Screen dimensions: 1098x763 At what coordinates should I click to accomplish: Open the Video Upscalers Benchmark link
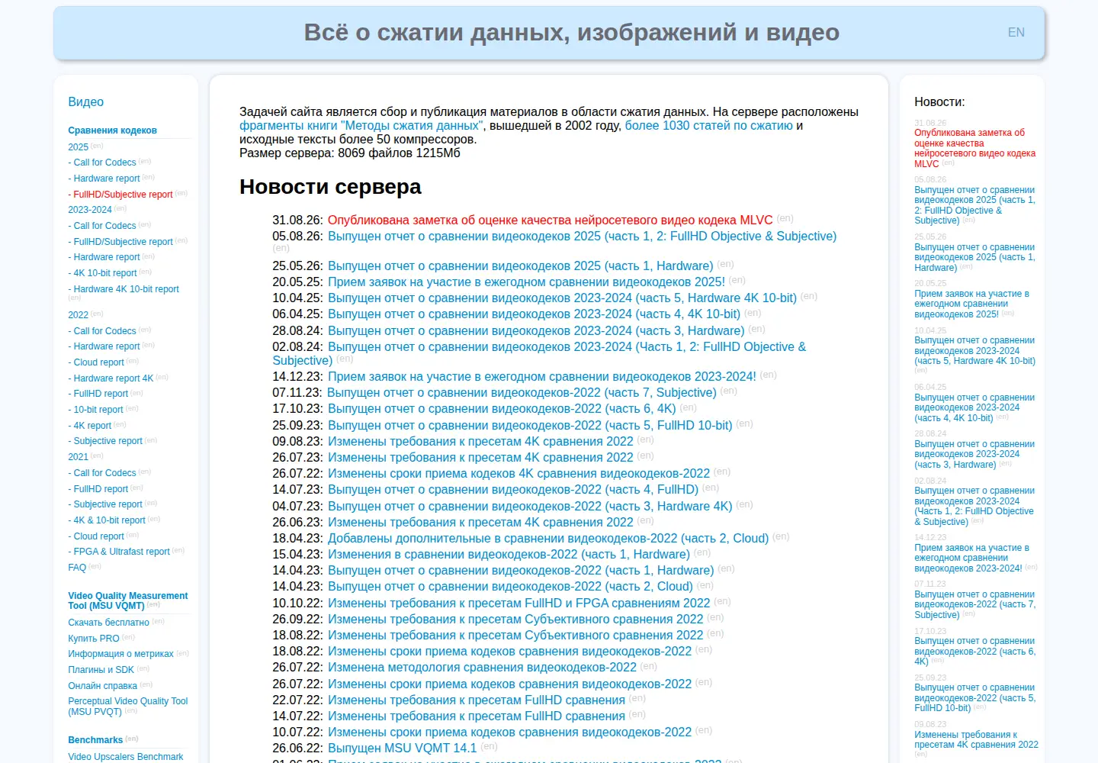(x=126, y=757)
